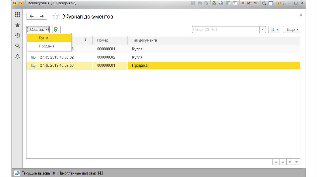Open the sidebar search magnifier icon

pos(18,46)
